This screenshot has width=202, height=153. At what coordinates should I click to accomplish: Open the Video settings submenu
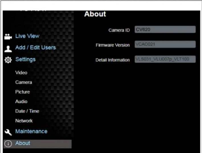click(21, 73)
